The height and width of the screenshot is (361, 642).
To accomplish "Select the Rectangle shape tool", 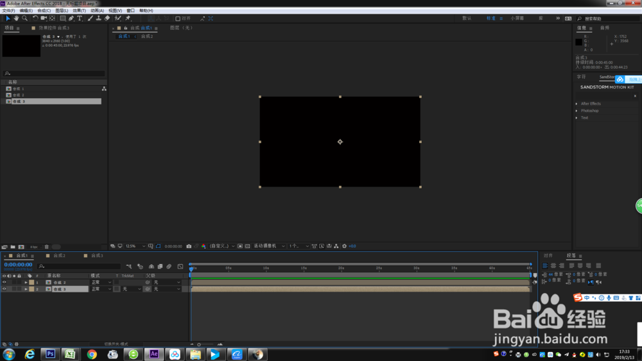I will [x=63, y=19].
